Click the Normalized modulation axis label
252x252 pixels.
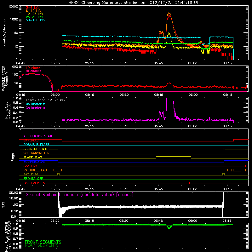8,110
